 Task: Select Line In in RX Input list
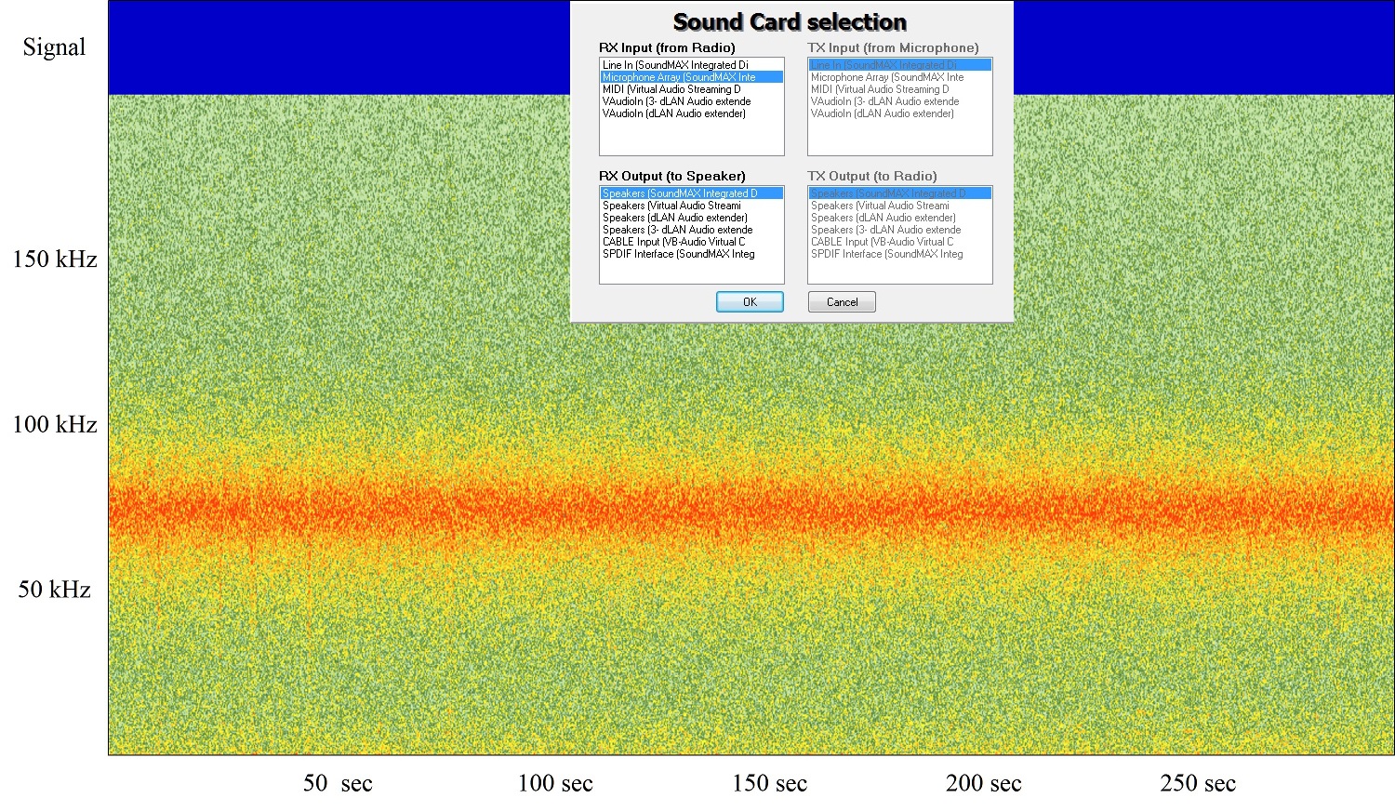tap(675, 65)
